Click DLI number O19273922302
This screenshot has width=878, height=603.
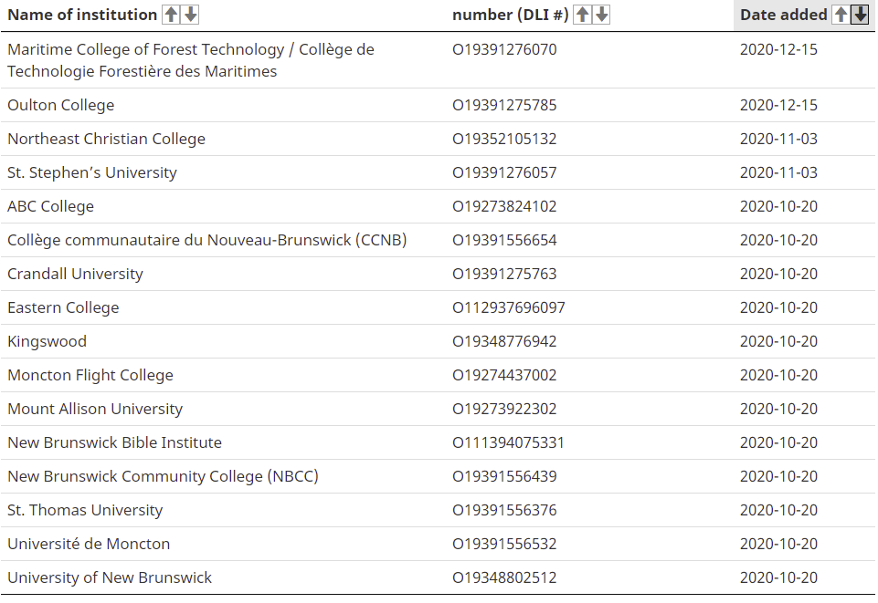[504, 409]
